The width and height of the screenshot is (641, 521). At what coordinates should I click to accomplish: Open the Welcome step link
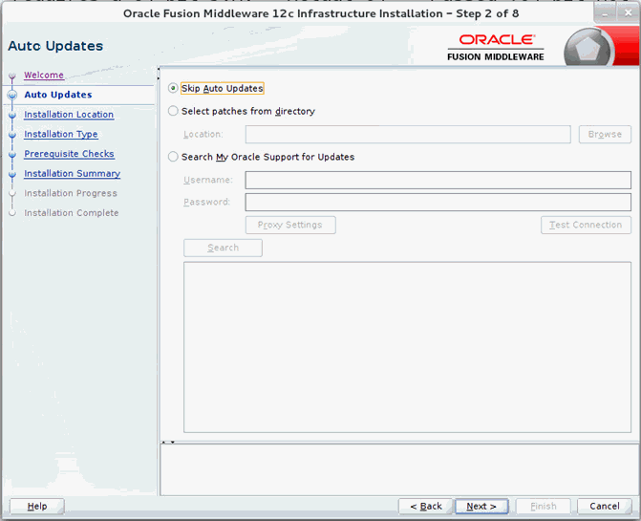tap(44, 76)
